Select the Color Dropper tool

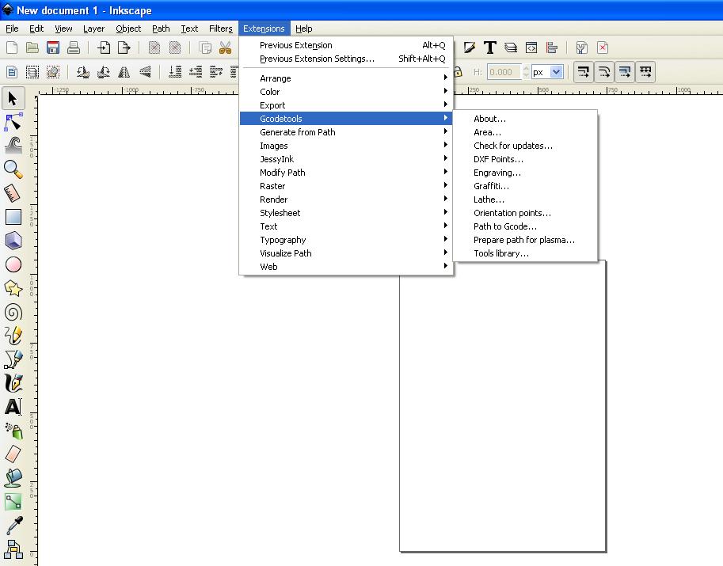[13, 526]
